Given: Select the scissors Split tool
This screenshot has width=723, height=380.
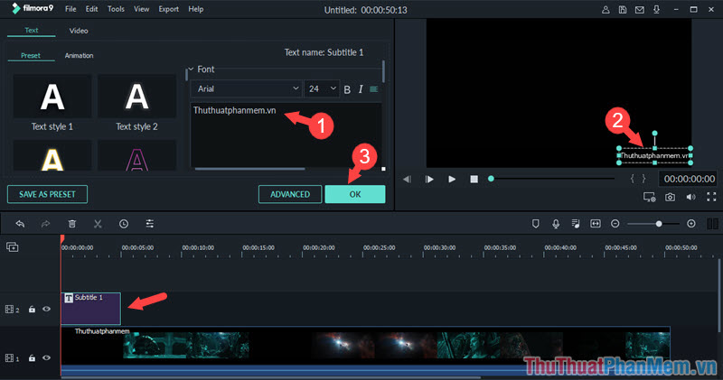Looking at the screenshot, I should click(98, 224).
